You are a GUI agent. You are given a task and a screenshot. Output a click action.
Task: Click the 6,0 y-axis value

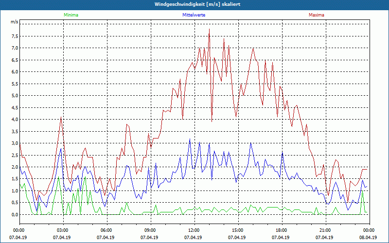pos(15,72)
